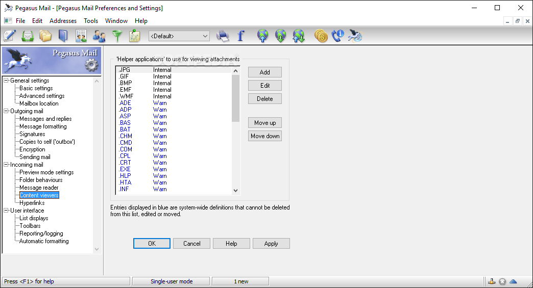Click the globe icon with green down arrow
Viewport: 533px width, 288px height.
pyautogui.click(x=280, y=36)
